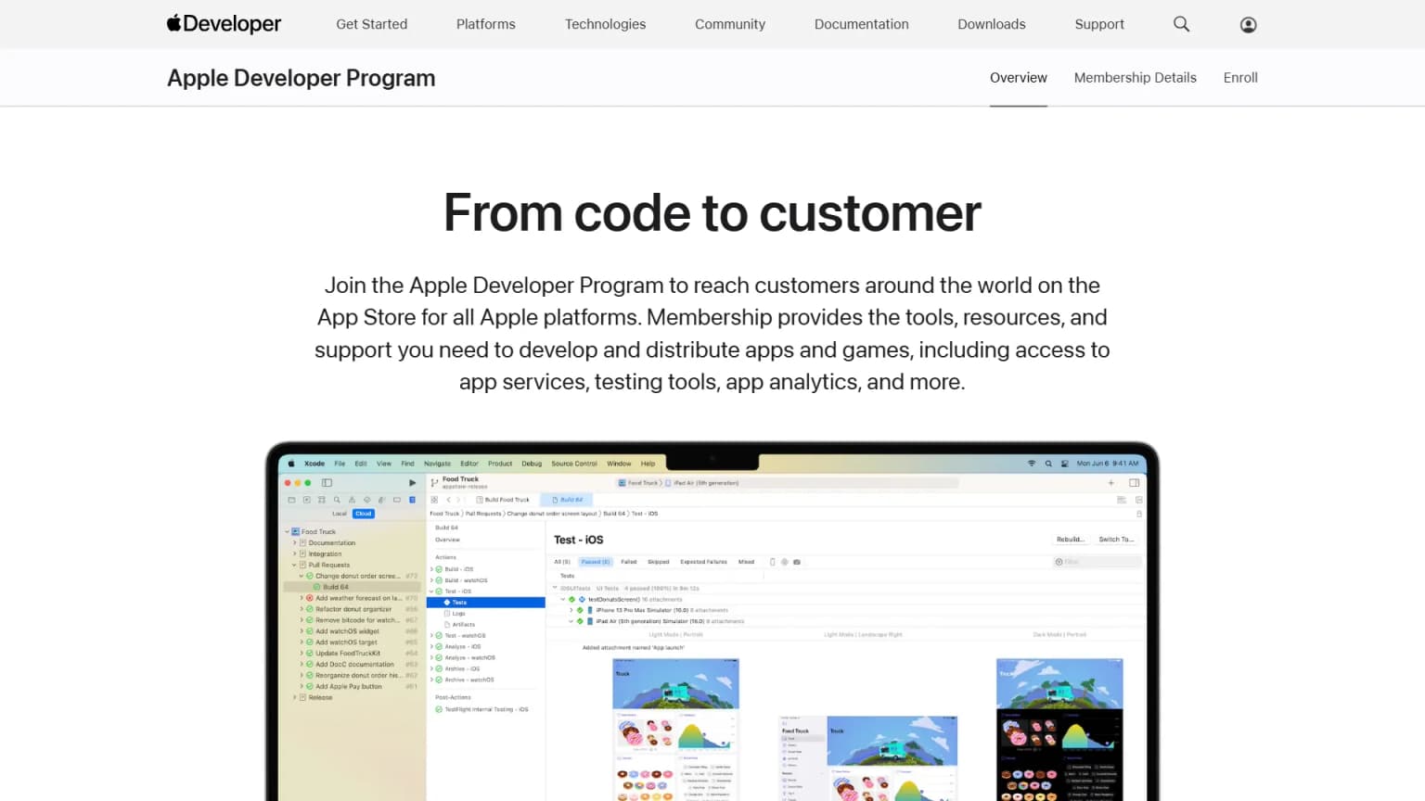
Task: Select the Expected Failures test filter
Action: tap(703, 562)
